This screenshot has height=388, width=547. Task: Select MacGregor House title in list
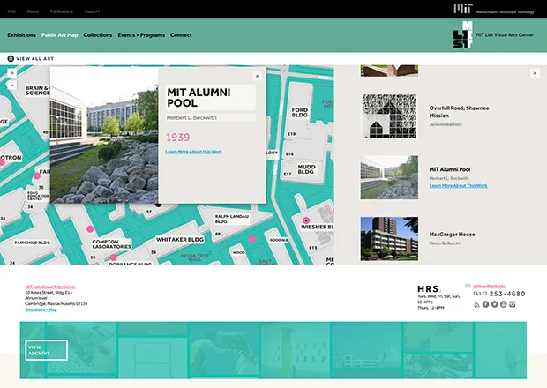click(x=452, y=235)
